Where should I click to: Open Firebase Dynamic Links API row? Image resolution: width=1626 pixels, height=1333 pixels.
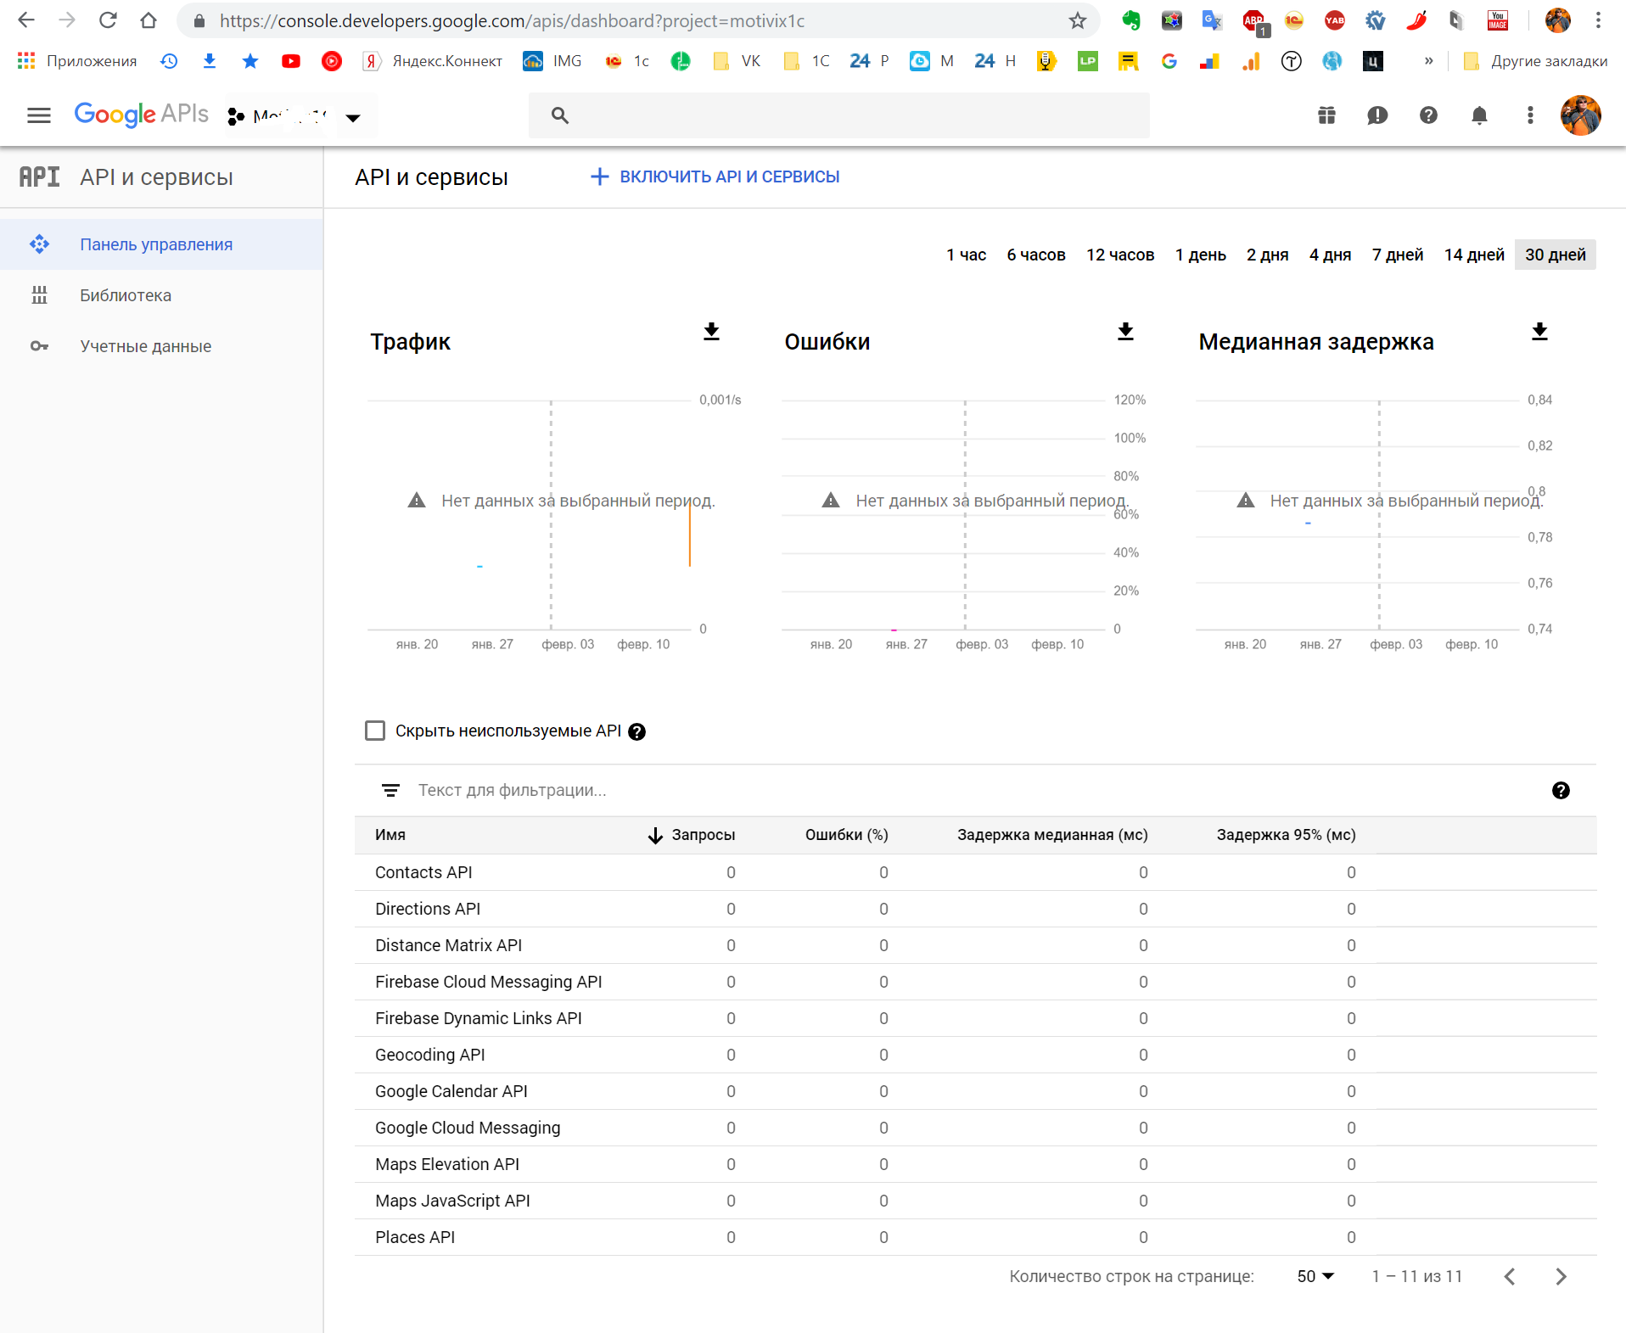975,1018
